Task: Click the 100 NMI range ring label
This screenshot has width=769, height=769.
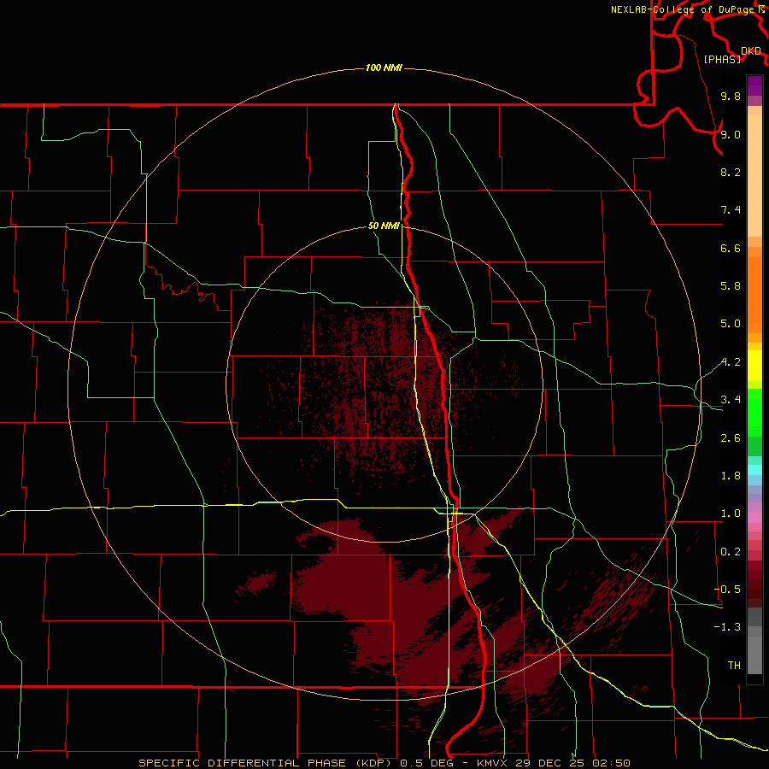Action: 384,68
